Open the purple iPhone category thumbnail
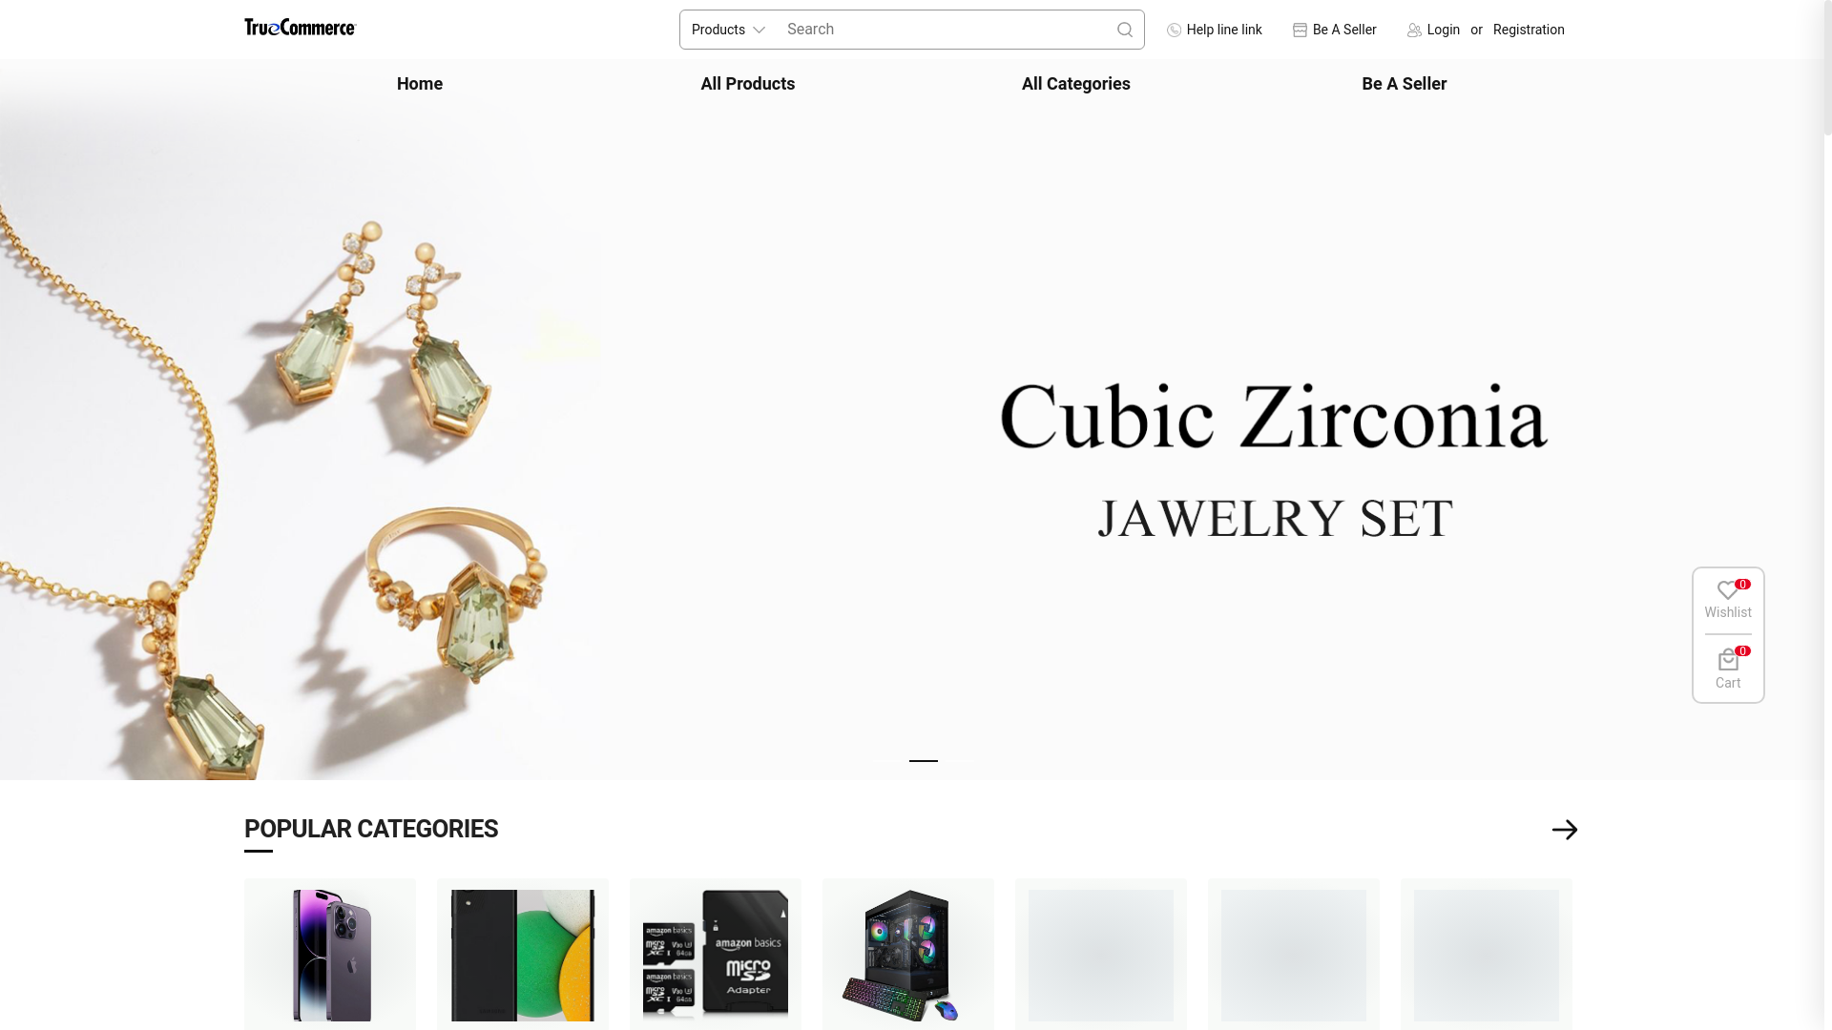The width and height of the screenshot is (1832, 1030). click(x=330, y=955)
